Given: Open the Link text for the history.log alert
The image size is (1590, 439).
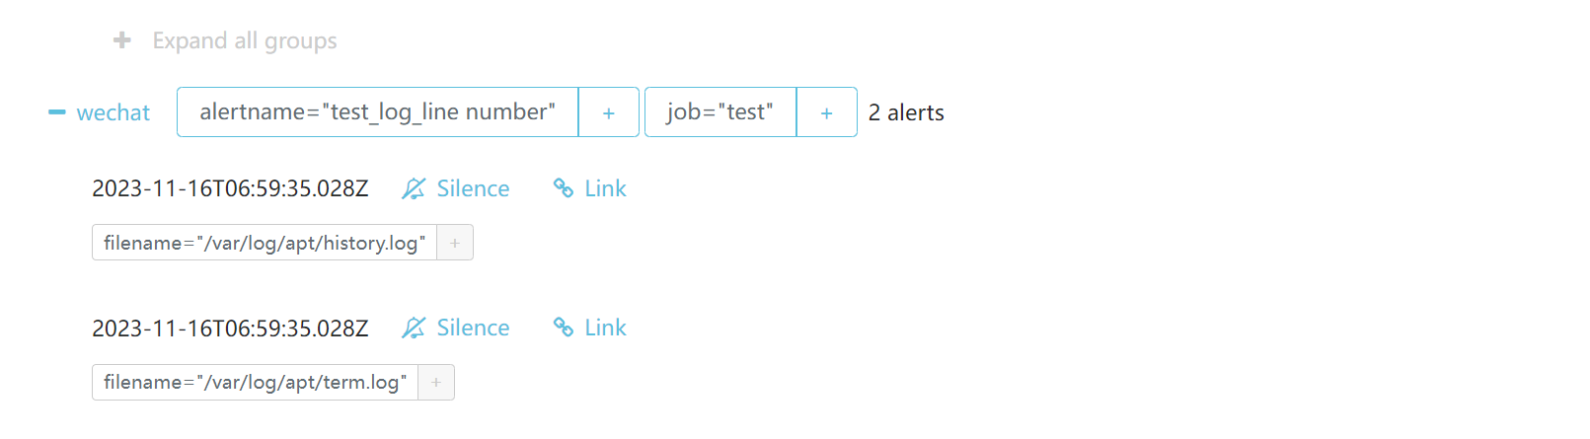Looking at the screenshot, I should click(605, 188).
